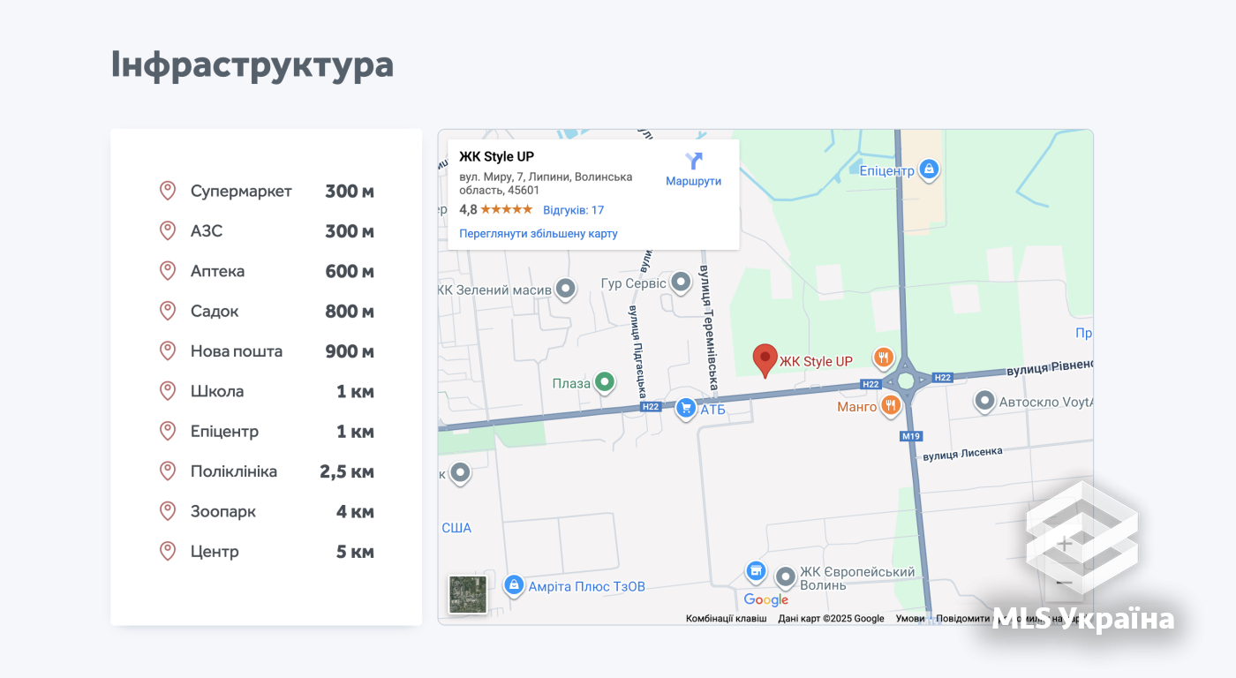1236x678 pixels.
Task: Click вулиця Лисенка street label on map
Action: click(x=962, y=454)
